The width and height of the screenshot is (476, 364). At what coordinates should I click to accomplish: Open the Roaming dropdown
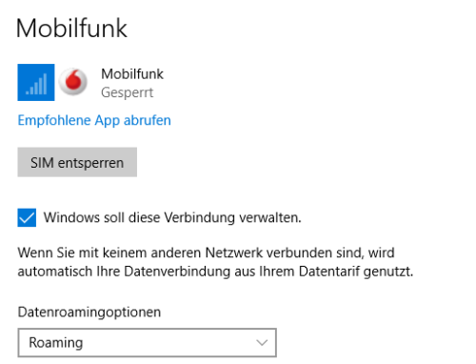pos(148,343)
